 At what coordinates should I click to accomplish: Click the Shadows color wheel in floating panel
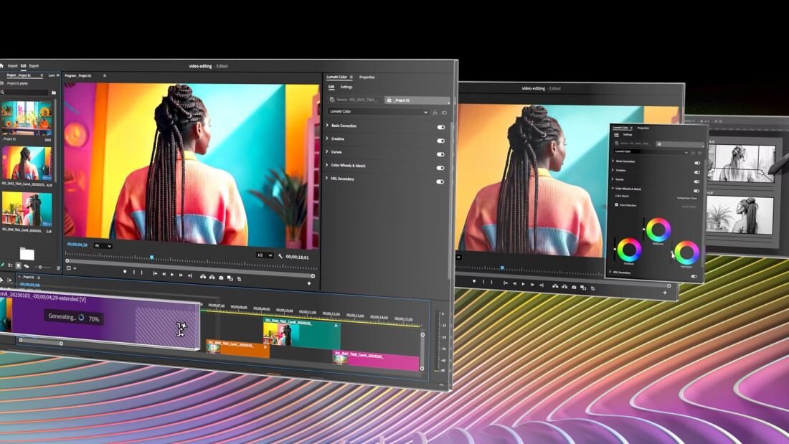coord(629,250)
